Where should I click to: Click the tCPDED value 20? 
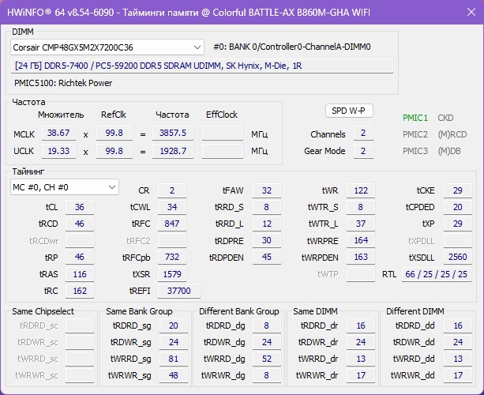coord(458,207)
